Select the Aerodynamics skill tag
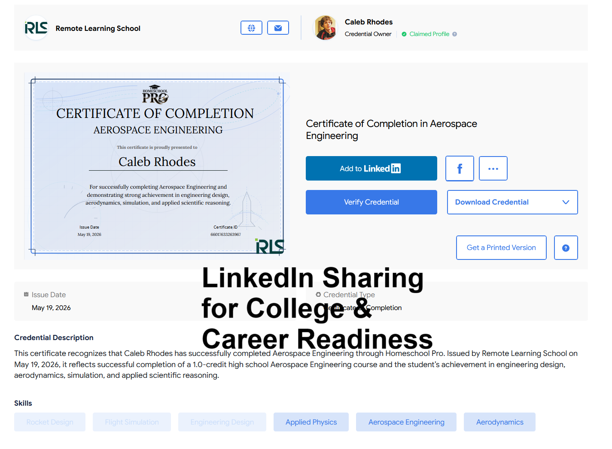Image resolution: width=612 pixels, height=449 pixels. [499, 422]
